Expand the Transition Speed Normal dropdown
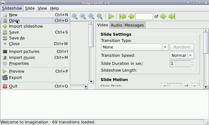The height and width of the screenshot is (125, 209). (x=182, y=55)
